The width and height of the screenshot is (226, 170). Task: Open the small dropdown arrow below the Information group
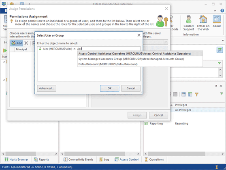(x=223, y=41)
